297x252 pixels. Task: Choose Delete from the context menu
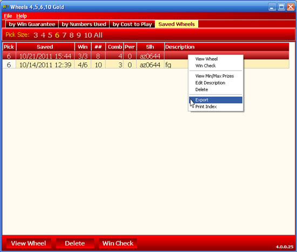click(x=216, y=89)
